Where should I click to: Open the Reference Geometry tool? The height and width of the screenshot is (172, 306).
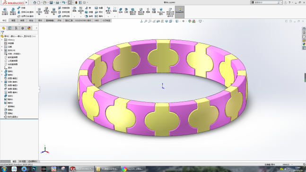click(108, 10)
